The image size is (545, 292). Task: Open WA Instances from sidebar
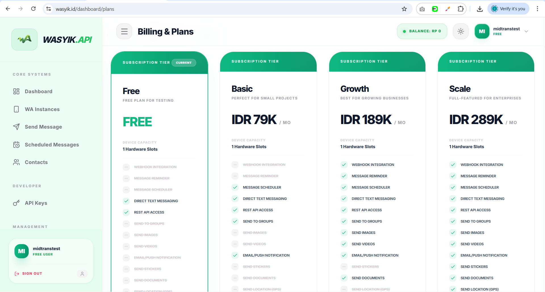point(42,109)
